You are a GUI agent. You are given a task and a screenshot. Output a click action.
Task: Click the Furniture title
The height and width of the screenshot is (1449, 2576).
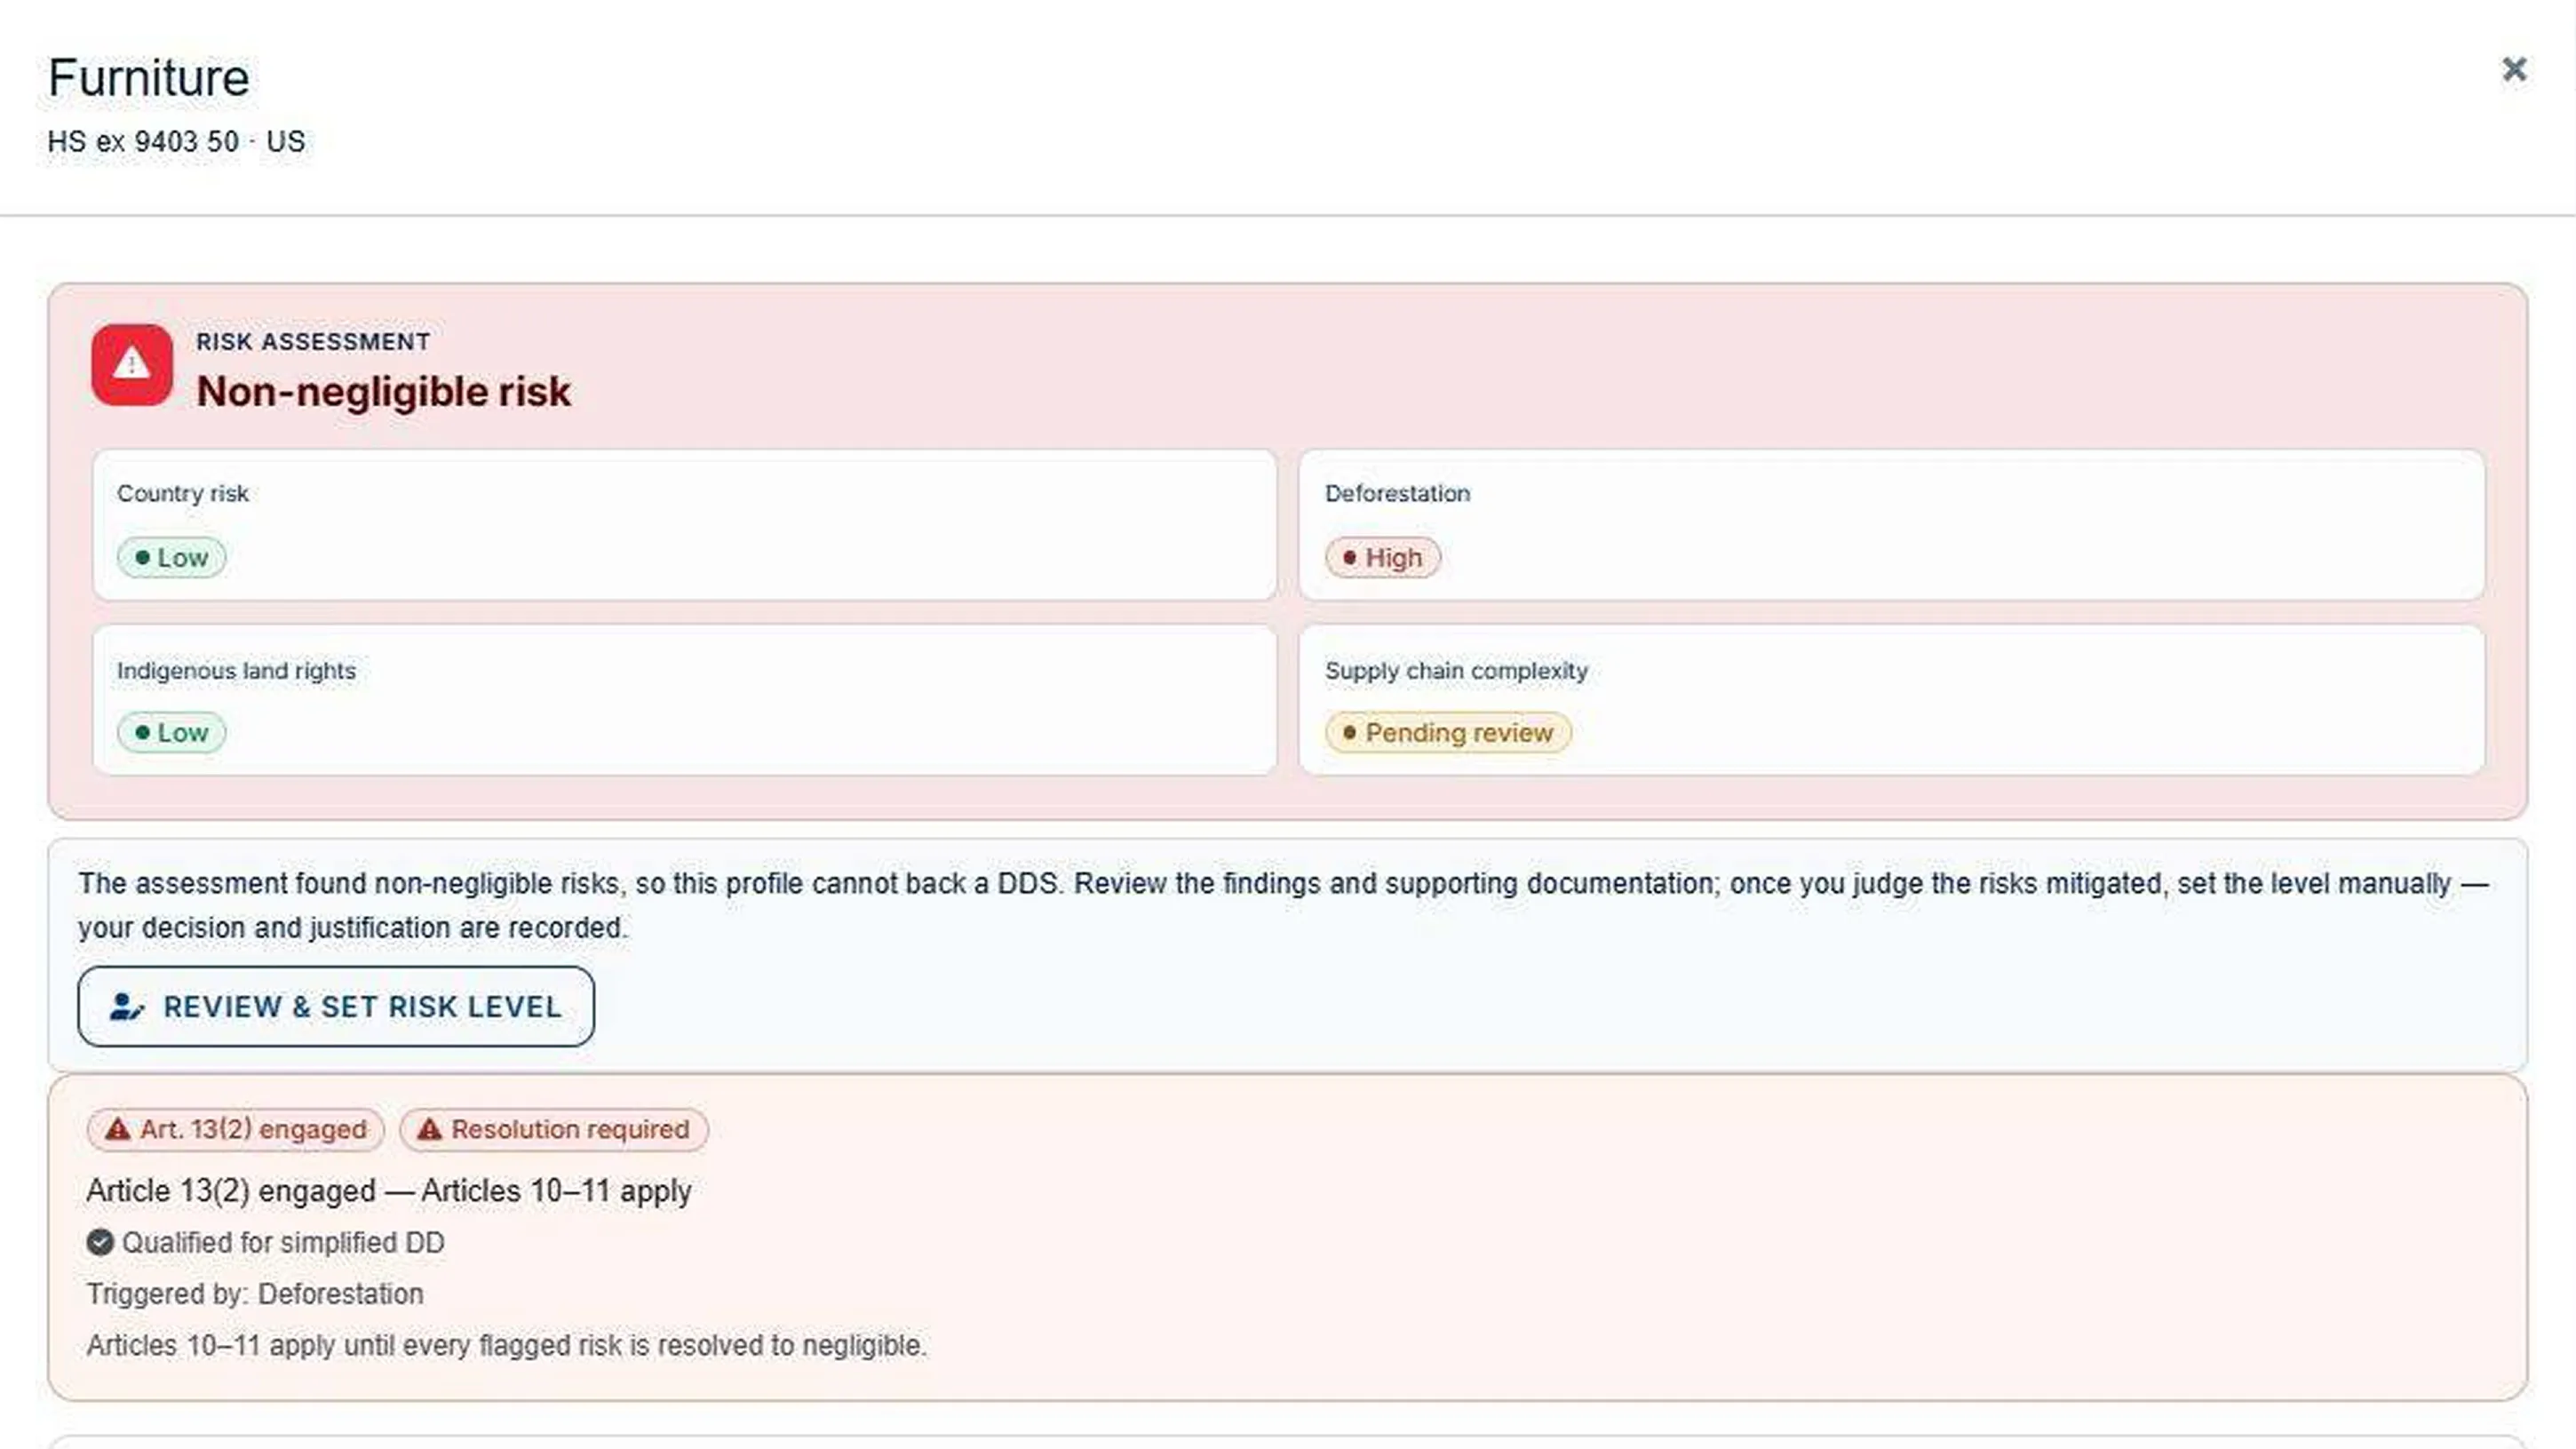(149, 78)
